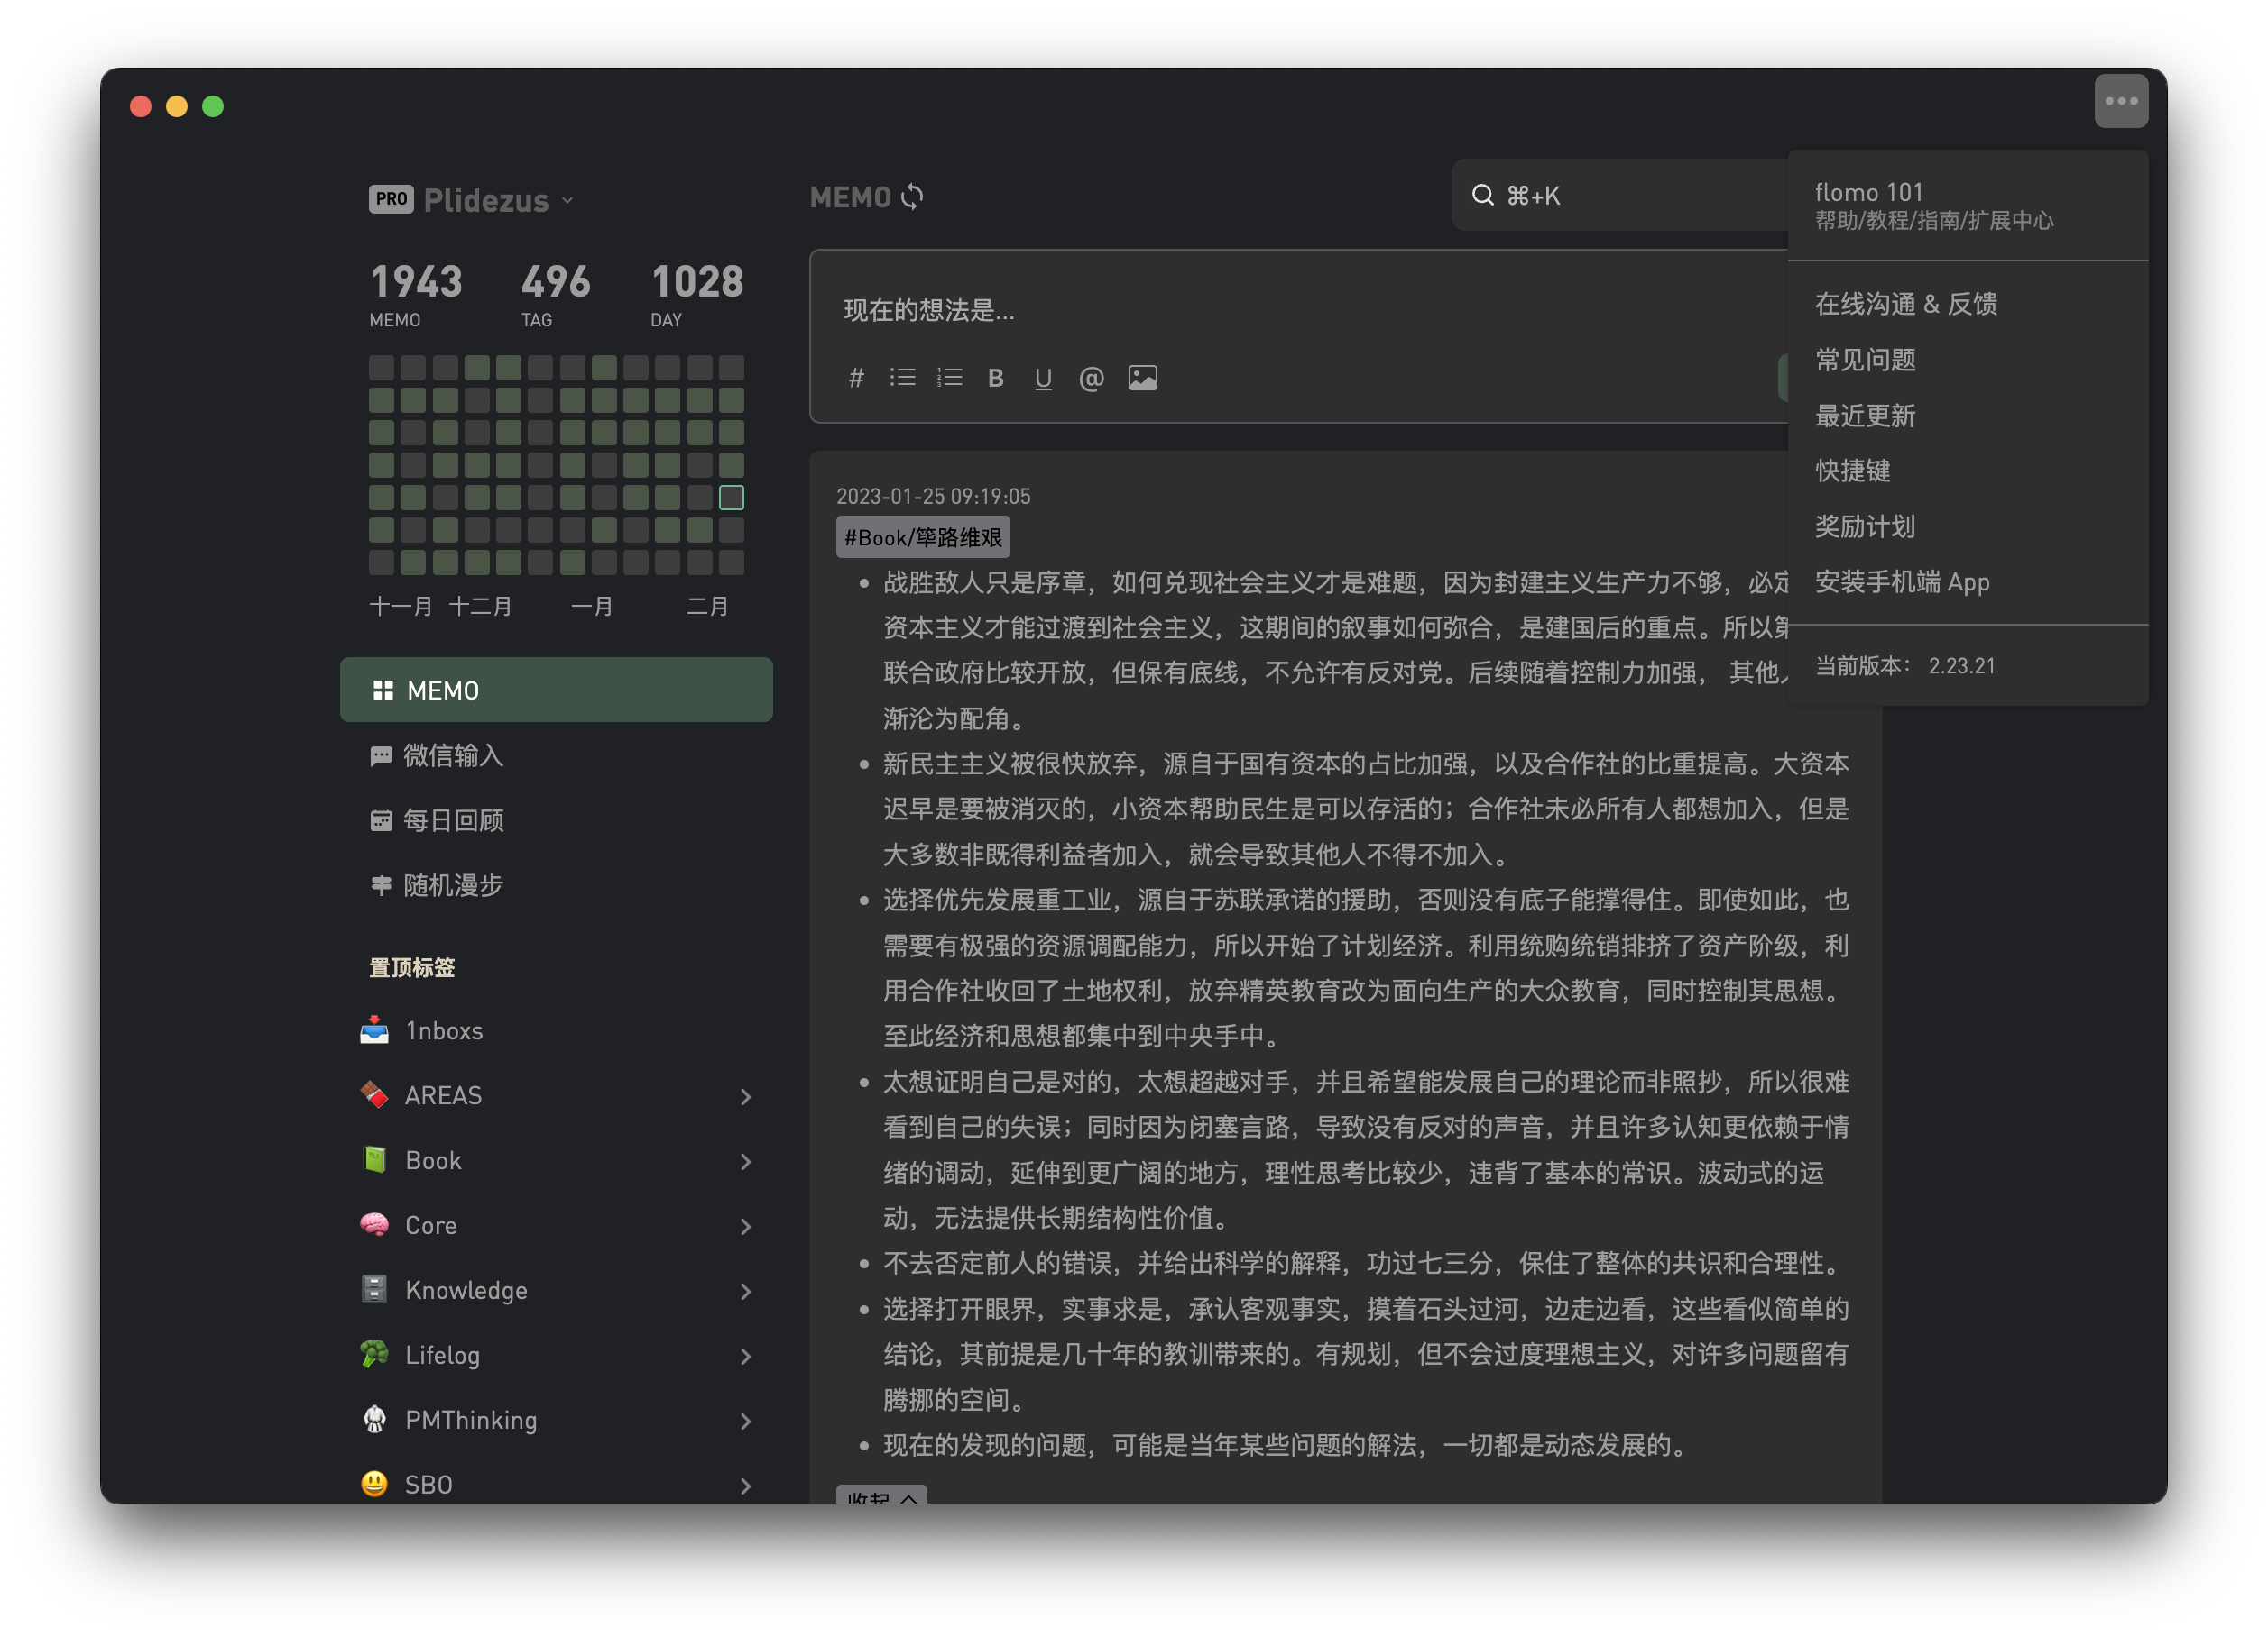Expand the Core tag chevron
2268x1637 pixels.
[745, 1226]
